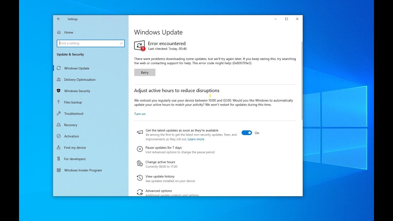Click 'Adjust active hours to reduce disruptions' heading

177,91
